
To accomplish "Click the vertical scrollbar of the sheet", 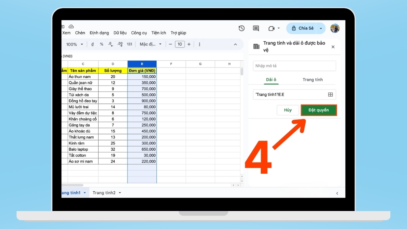I will pos(242,72).
